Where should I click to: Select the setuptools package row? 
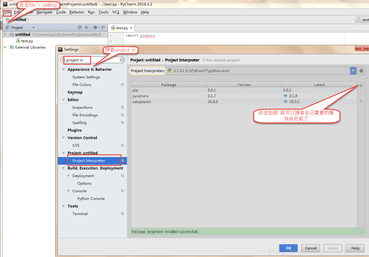(244, 102)
